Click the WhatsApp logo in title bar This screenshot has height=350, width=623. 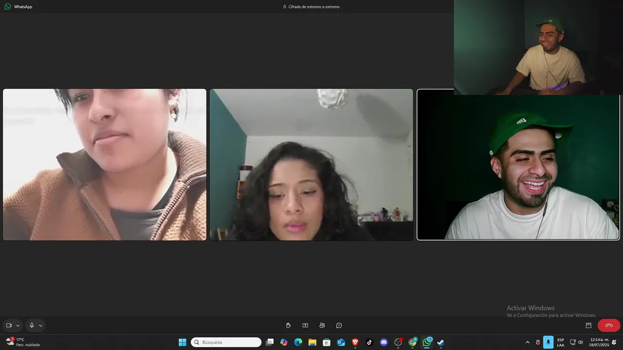tap(8, 7)
